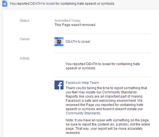The height and width of the screenshot is (137, 159).
Task: Click the Activity label
Action: tap(25, 58)
